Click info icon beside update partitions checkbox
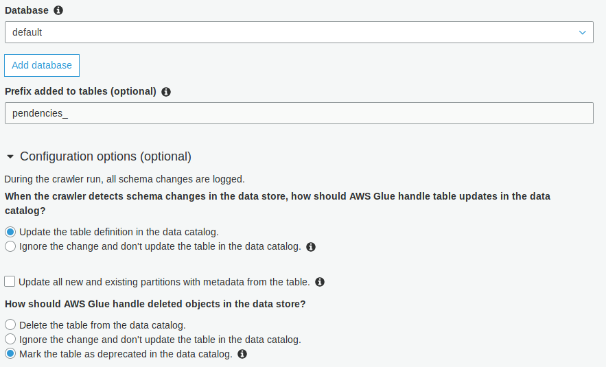 pyautogui.click(x=320, y=282)
